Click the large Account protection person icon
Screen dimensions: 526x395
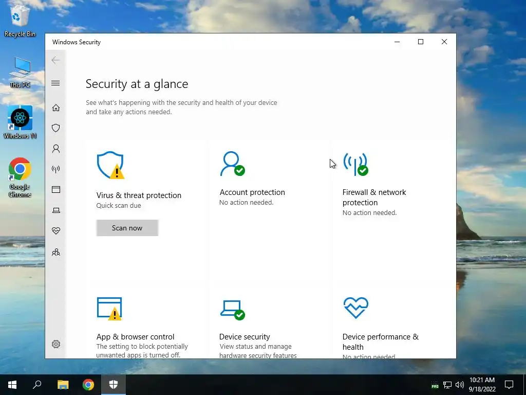(233, 164)
